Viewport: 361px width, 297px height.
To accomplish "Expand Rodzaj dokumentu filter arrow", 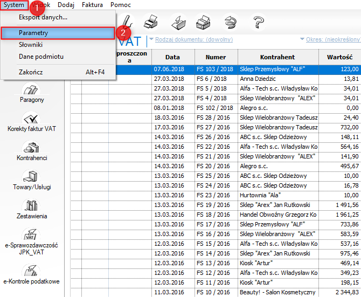I will [x=151, y=39].
